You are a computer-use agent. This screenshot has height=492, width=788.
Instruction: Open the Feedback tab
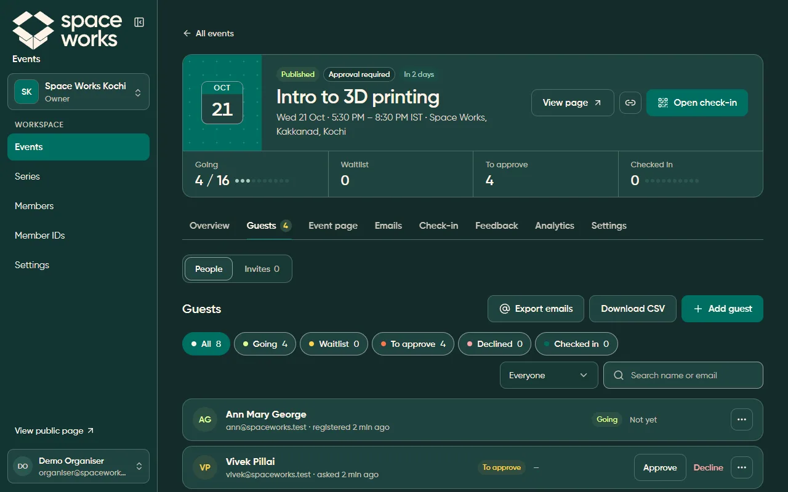tap(497, 226)
